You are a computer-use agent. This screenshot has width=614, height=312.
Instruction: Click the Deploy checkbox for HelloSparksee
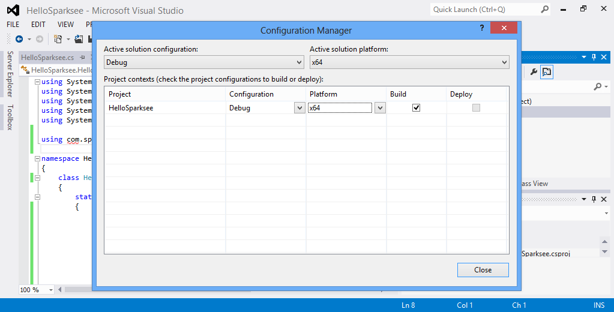click(x=476, y=107)
